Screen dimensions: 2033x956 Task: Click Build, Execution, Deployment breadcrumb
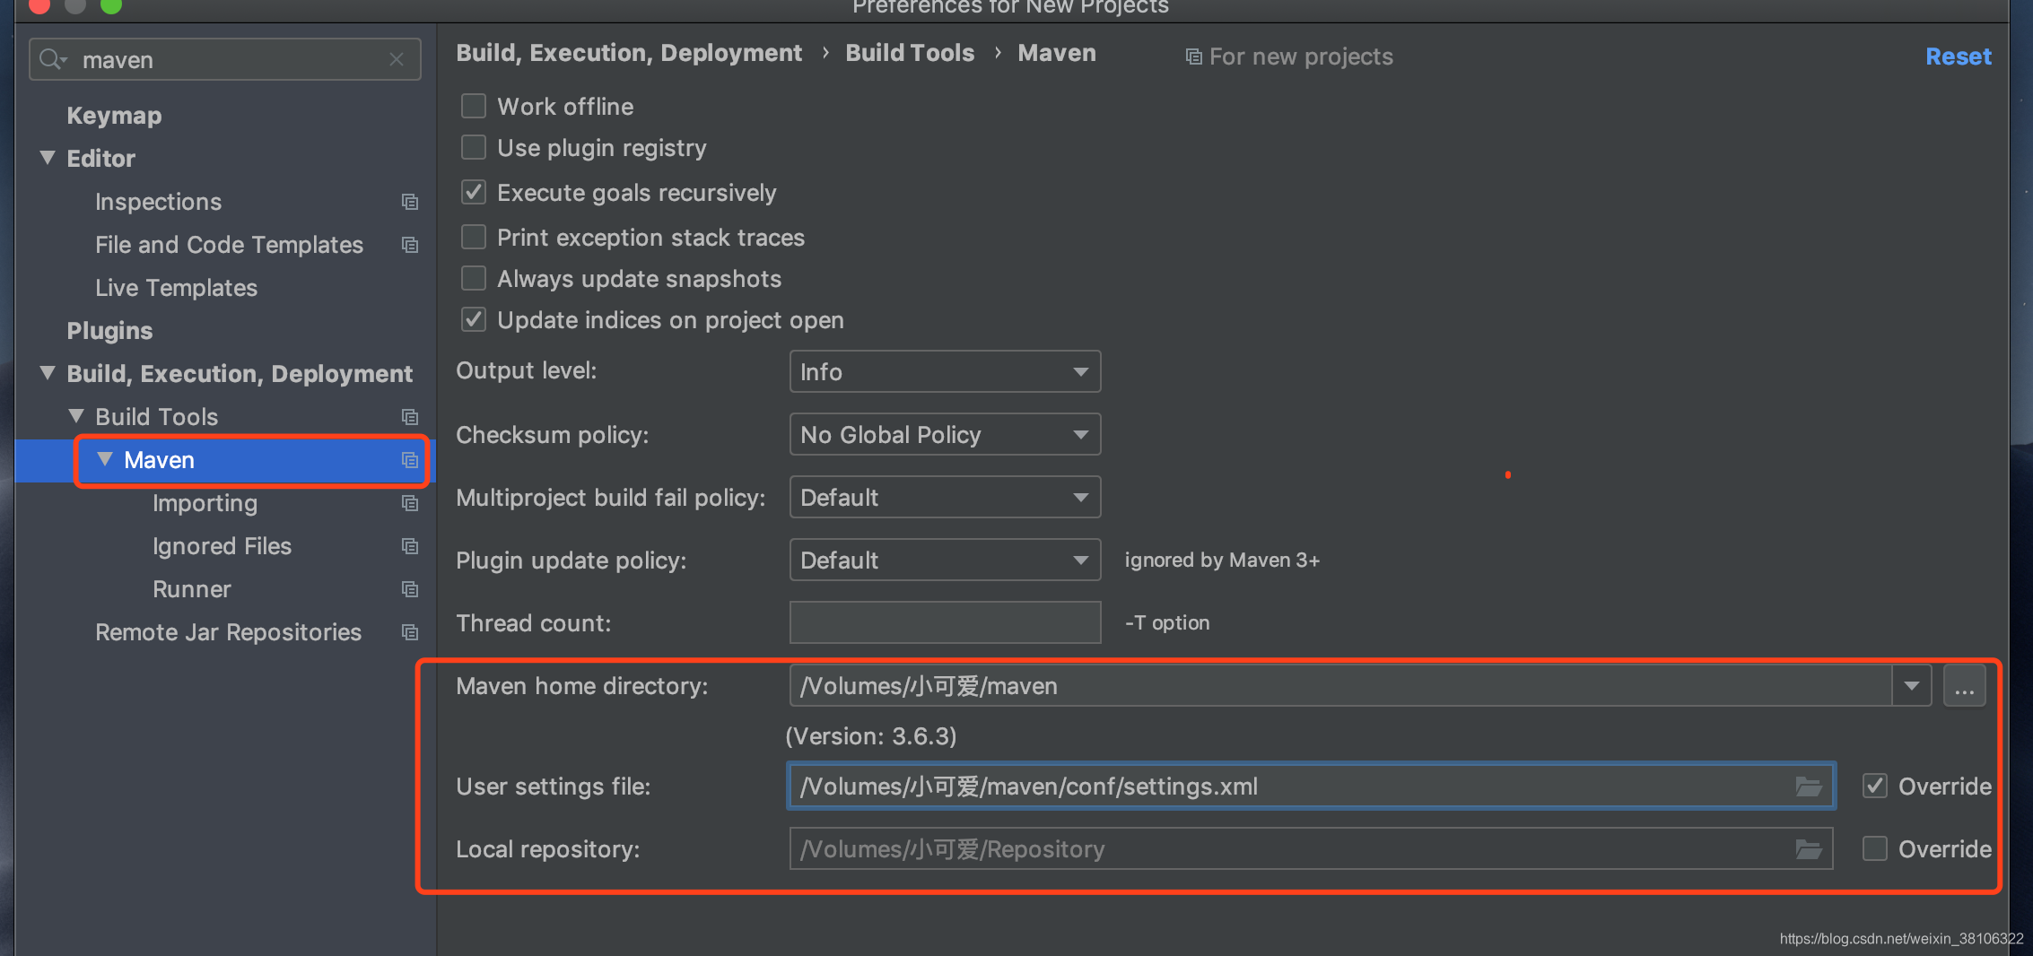coord(629,53)
